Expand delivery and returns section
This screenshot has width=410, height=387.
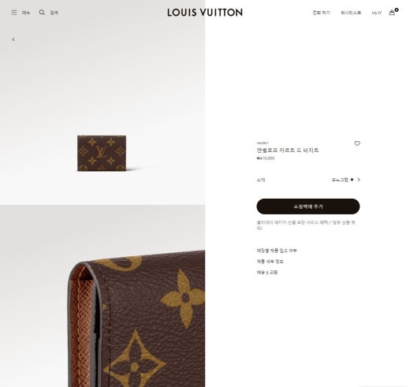point(267,273)
